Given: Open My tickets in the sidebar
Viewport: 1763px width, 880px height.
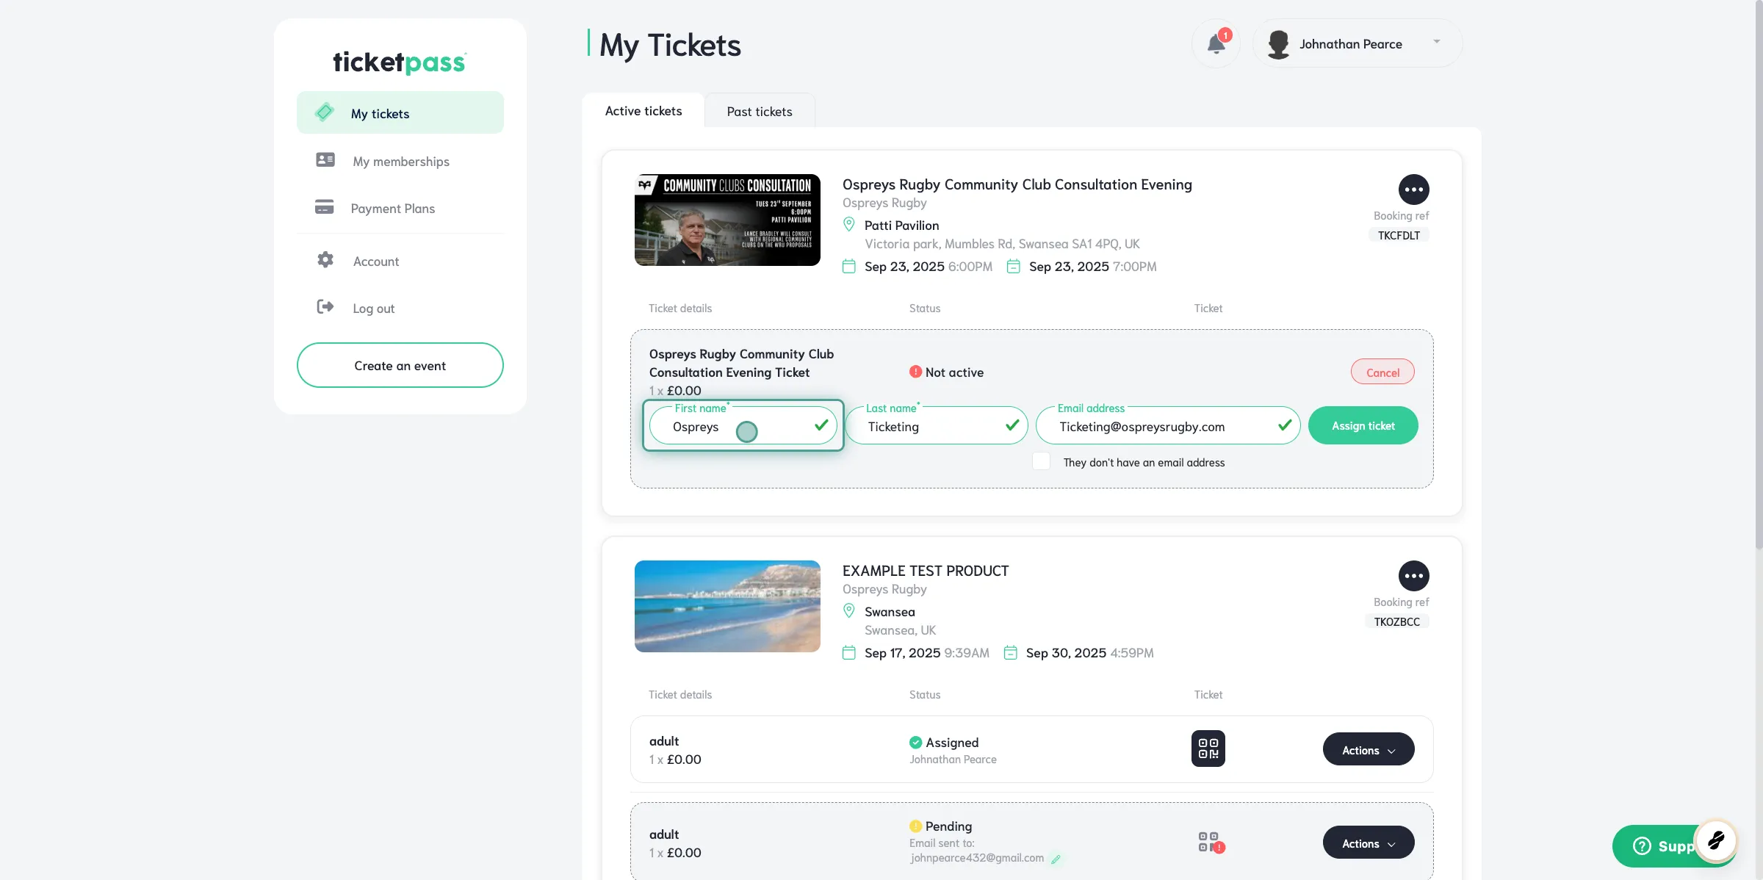Looking at the screenshot, I should tap(400, 113).
